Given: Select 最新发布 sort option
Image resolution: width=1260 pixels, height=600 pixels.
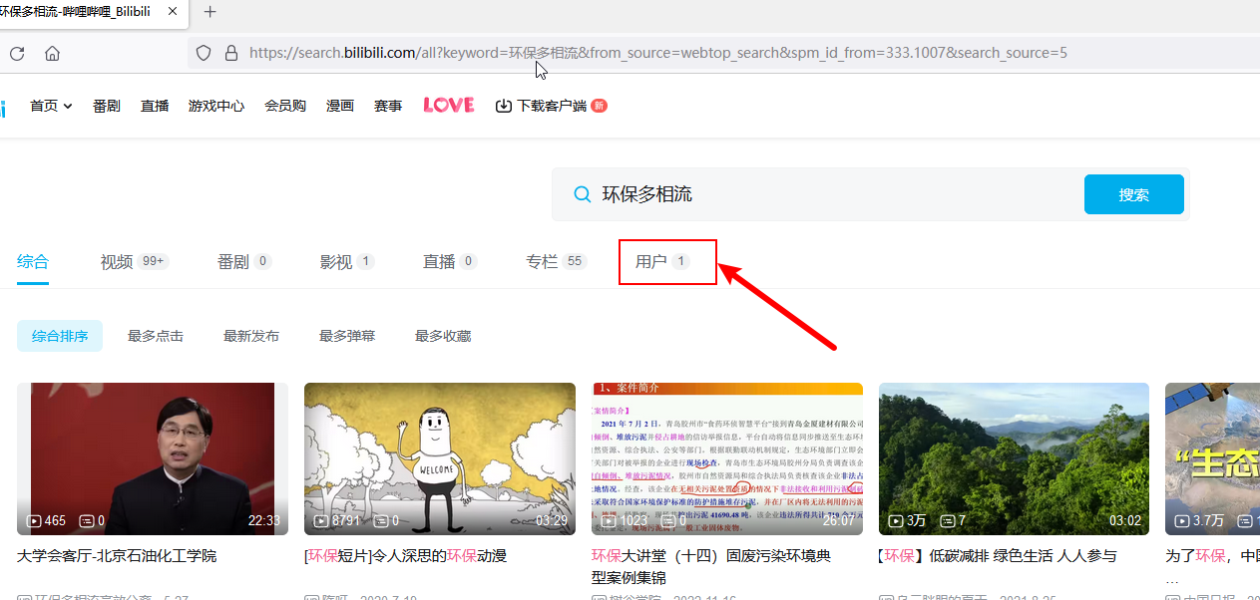Looking at the screenshot, I should coord(251,336).
